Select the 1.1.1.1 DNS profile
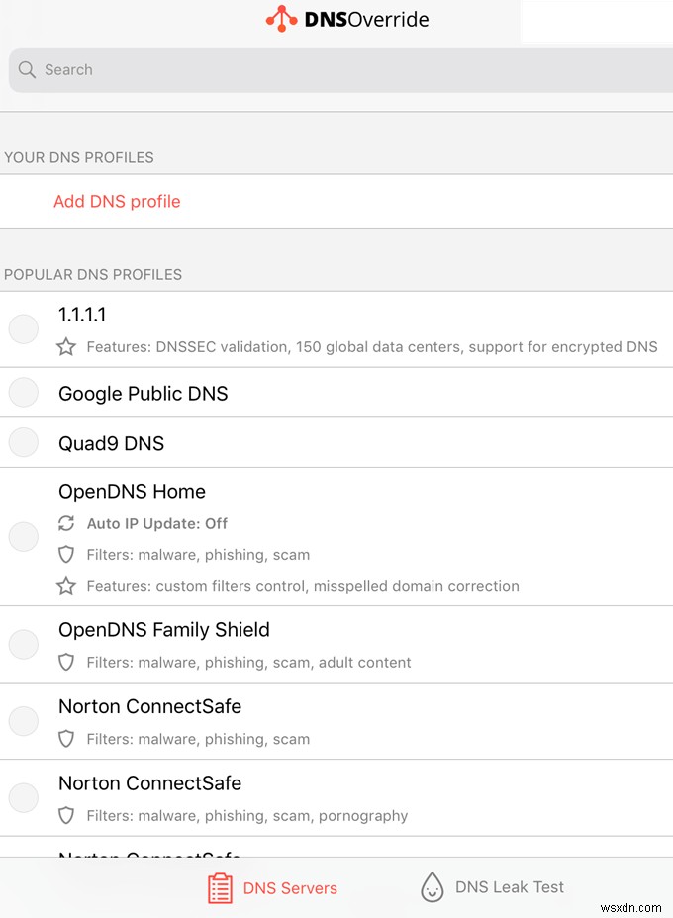The image size is (673, 918). [x=23, y=328]
